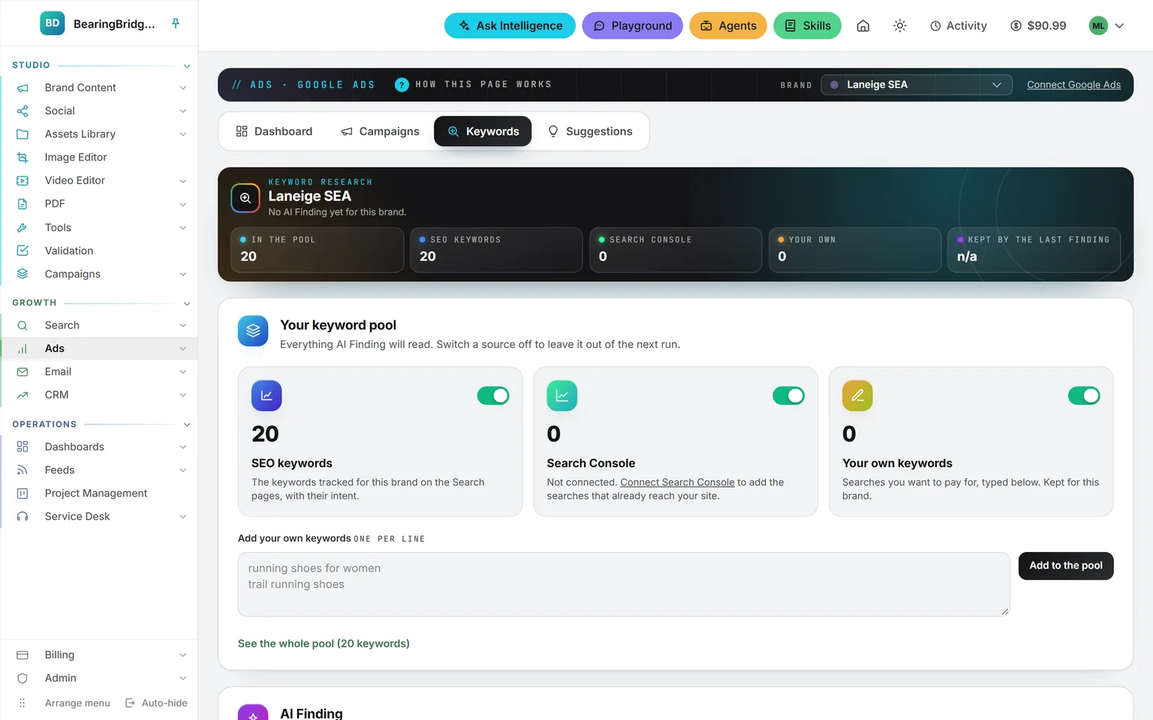Click the Ask Intelligence button
The height and width of the screenshot is (720, 1153).
coord(510,25)
